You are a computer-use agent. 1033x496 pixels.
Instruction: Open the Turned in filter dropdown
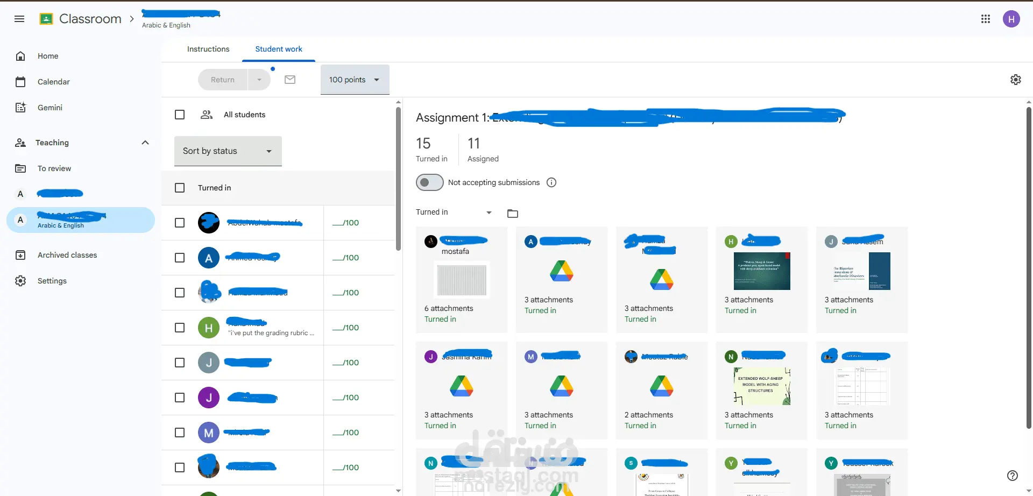click(x=454, y=212)
